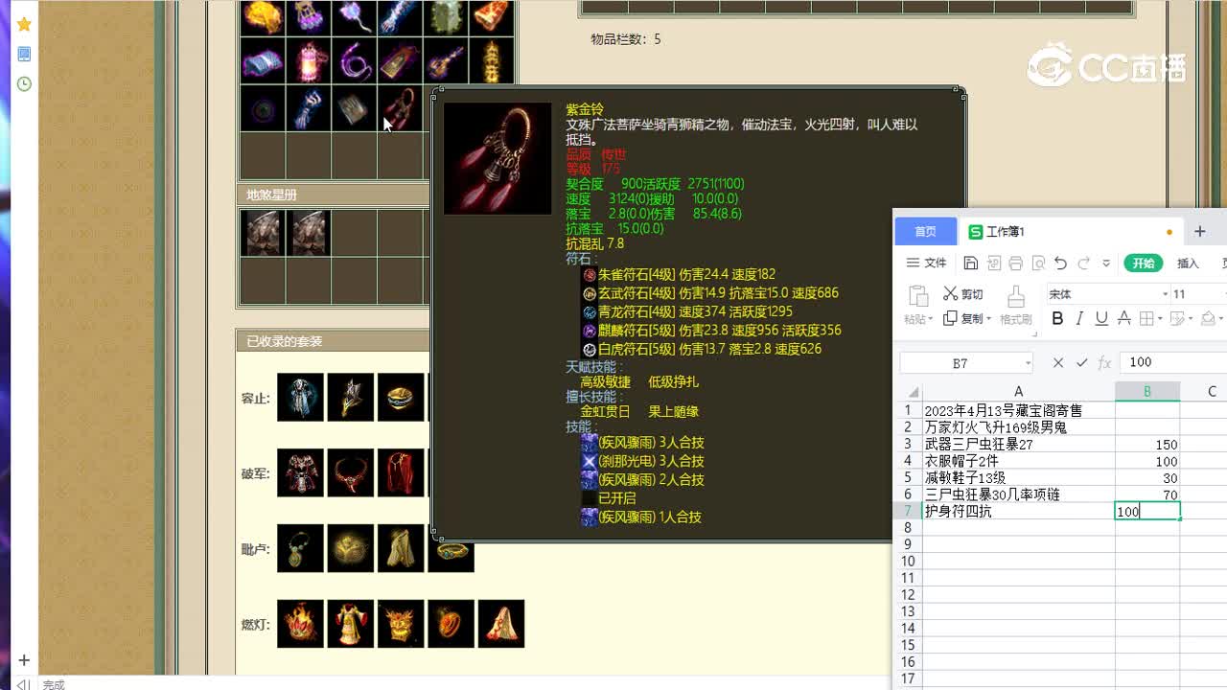
Task: Open the 宋体 font name dropdown
Action: pyautogui.click(x=1166, y=294)
